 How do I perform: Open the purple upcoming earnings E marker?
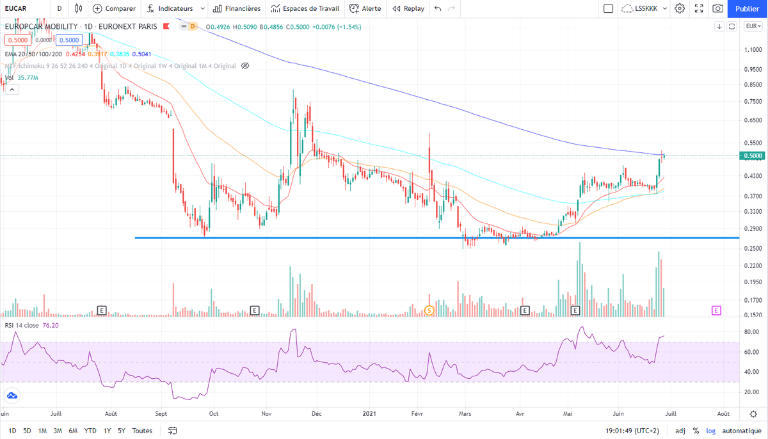click(x=716, y=310)
